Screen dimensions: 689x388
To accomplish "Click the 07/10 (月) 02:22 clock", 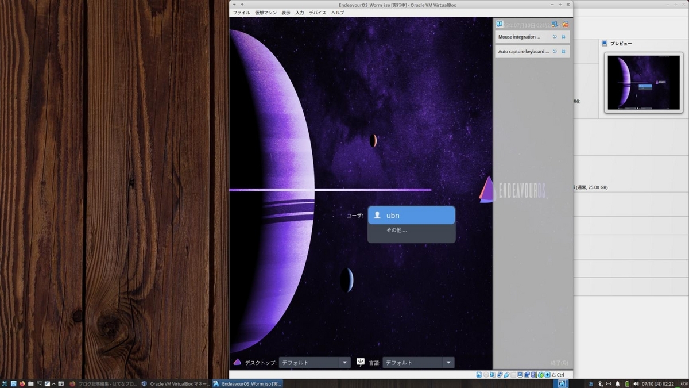I will click(x=658, y=383).
